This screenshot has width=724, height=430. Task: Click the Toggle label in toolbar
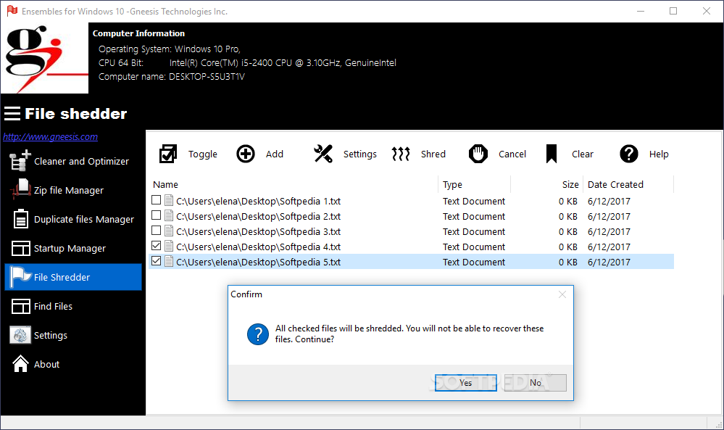click(x=203, y=154)
